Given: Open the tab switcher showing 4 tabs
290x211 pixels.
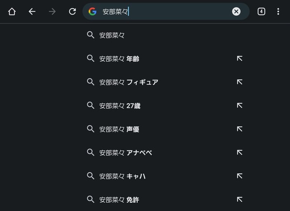Looking at the screenshot, I should tap(261, 12).
